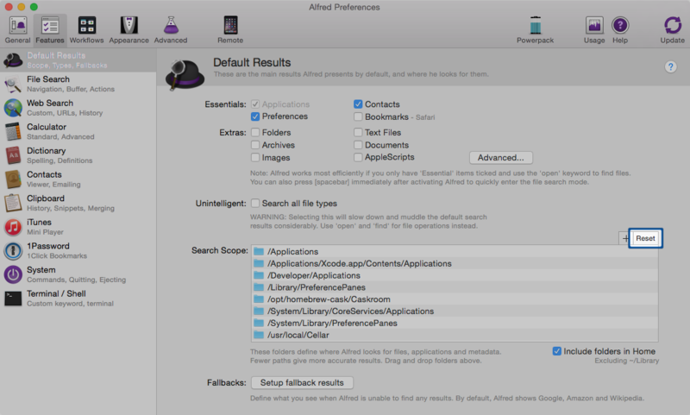690x415 pixels.
Task: Click Contacts Viewer, Emailing sidebar text
Action: [53, 185]
